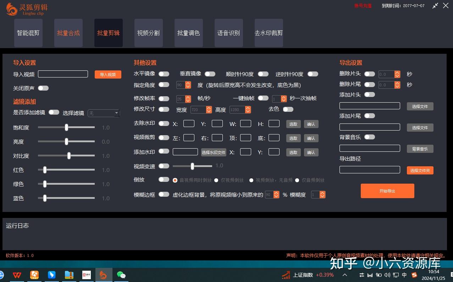This screenshot has width=453, height=282.
Task: Open WPS Office from the taskbar
Action: [17, 275]
